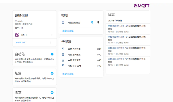Add scene with plus button in 场景
This screenshot has width=173, height=102.
(x=52, y=73)
